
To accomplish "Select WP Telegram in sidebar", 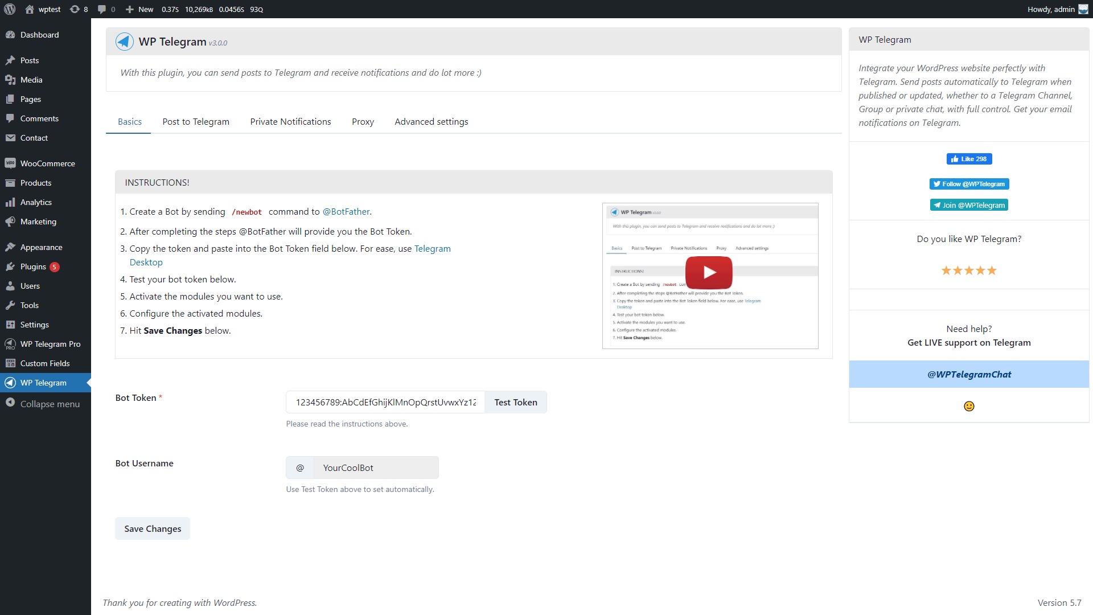I will (x=46, y=383).
